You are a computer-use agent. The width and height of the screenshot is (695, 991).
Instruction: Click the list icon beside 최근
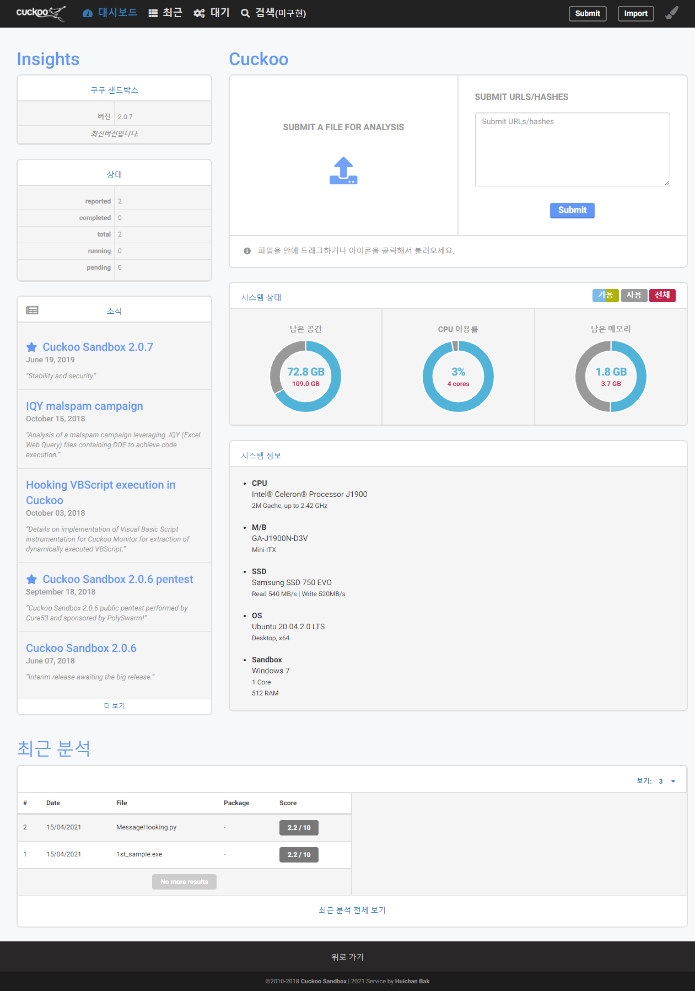153,13
